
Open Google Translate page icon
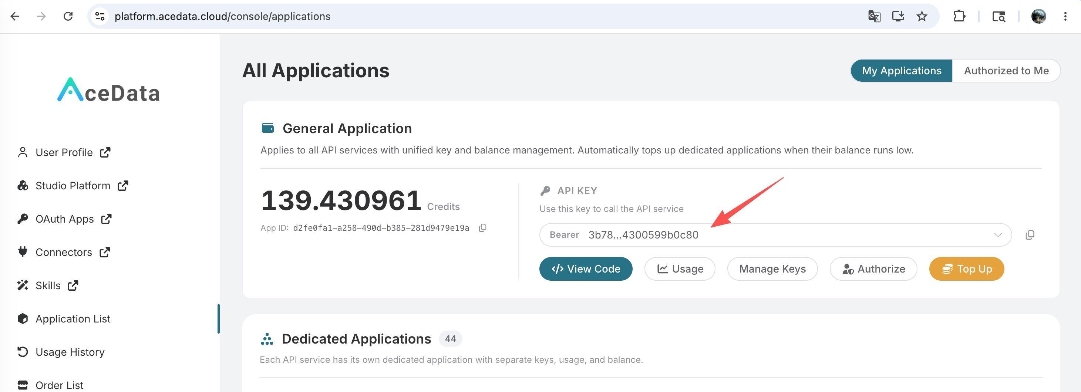874,16
